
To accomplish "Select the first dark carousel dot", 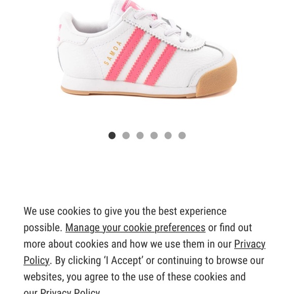I will click(112, 135).
